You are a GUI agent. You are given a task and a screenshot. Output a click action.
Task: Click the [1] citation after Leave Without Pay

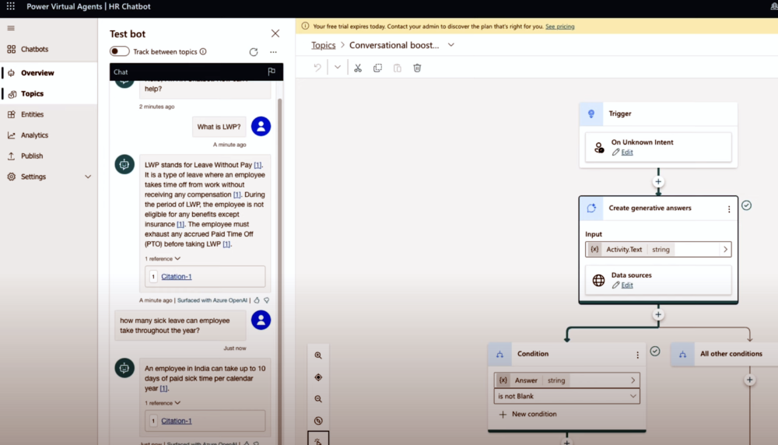point(258,165)
